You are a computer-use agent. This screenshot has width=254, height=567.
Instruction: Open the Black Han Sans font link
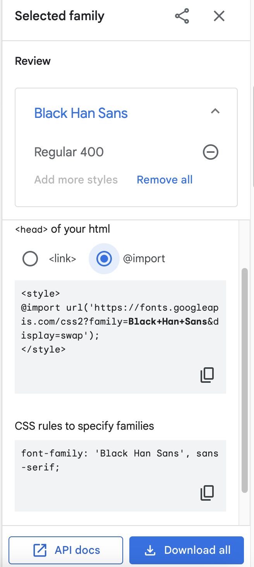tap(81, 113)
